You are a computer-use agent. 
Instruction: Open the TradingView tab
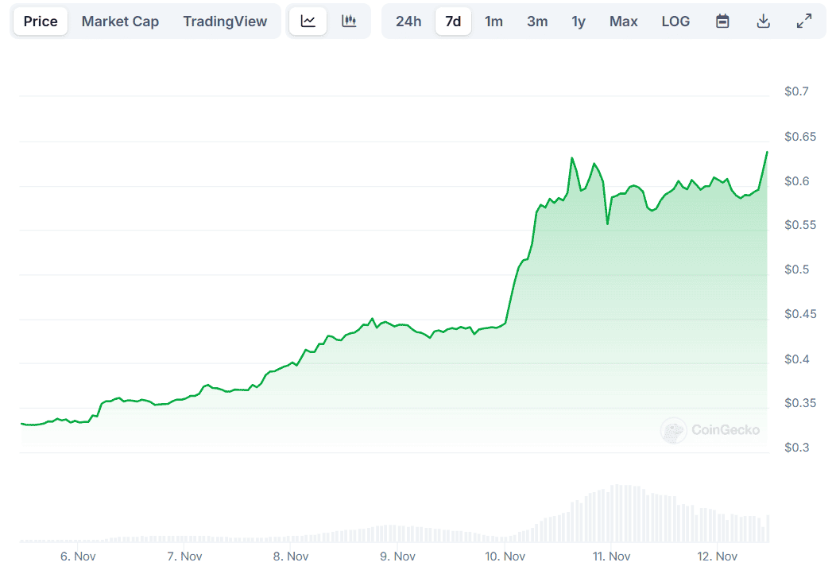[x=225, y=21]
